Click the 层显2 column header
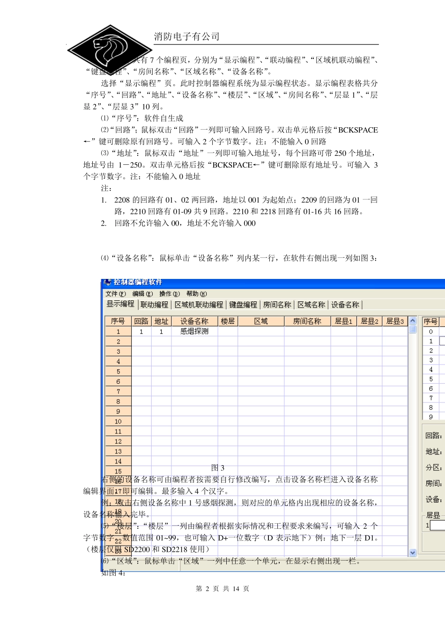The width and height of the screenshot is (445, 629). pos(369,321)
